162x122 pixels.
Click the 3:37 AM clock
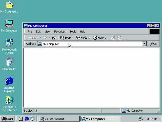[x=152, y=119]
